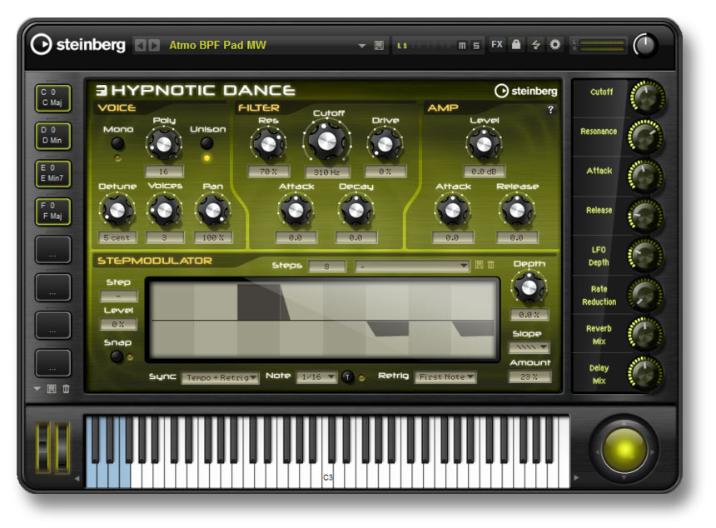Turn the LFO Depth quick control knob
This screenshot has height=528, width=716.
(x=646, y=256)
